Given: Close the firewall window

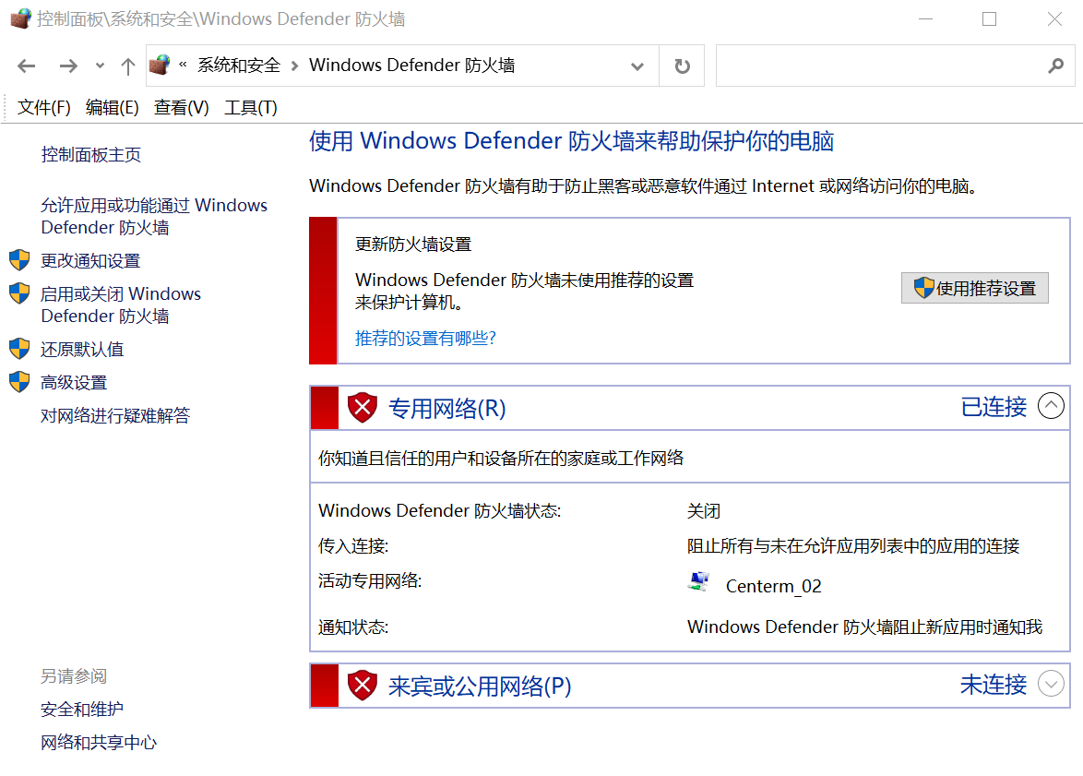Looking at the screenshot, I should coord(1054,18).
